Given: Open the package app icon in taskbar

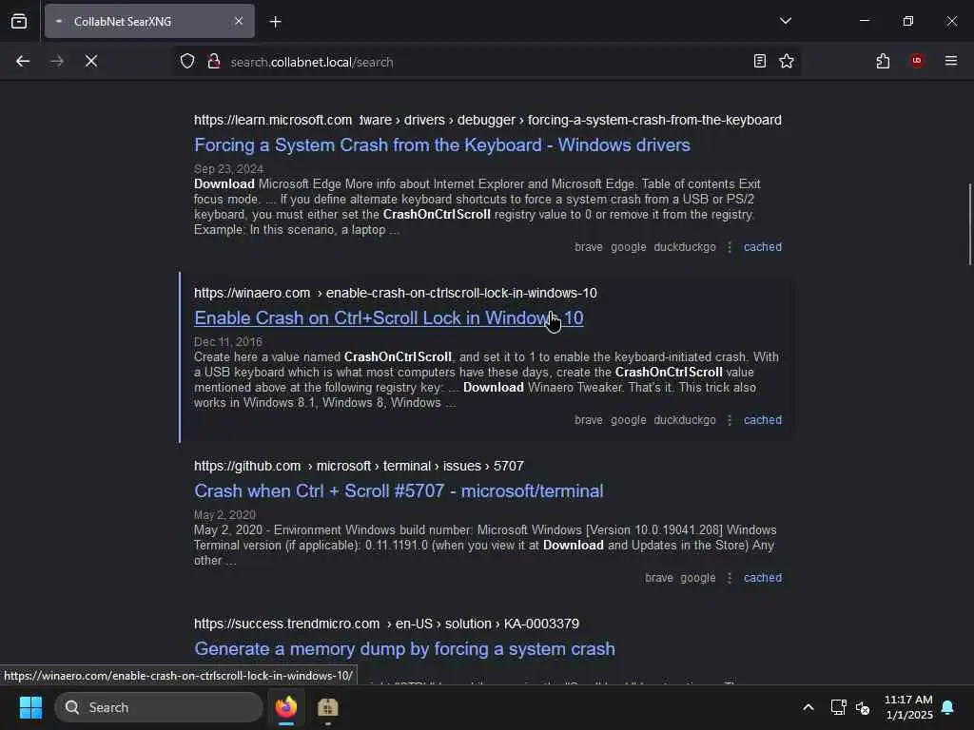Looking at the screenshot, I should tap(327, 707).
